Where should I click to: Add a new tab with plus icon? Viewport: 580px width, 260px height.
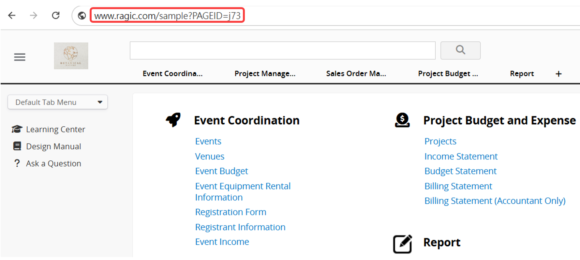click(558, 74)
